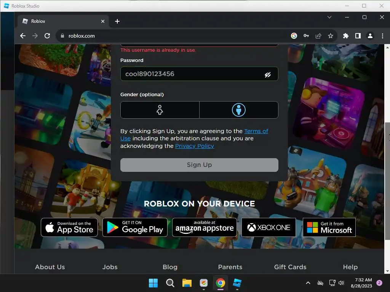Open the Help footer link
This screenshot has width=390, height=292.
click(350, 267)
